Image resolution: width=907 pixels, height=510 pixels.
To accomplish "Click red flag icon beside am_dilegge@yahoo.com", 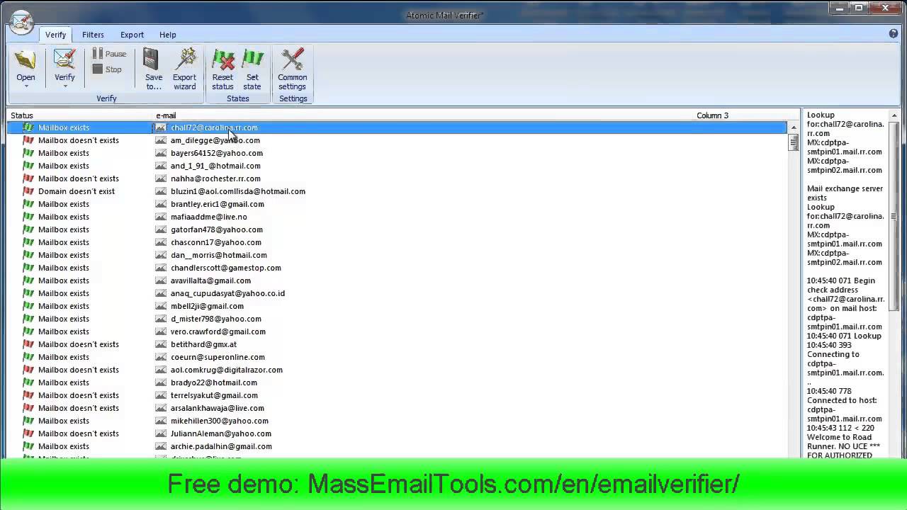I will (x=28, y=140).
